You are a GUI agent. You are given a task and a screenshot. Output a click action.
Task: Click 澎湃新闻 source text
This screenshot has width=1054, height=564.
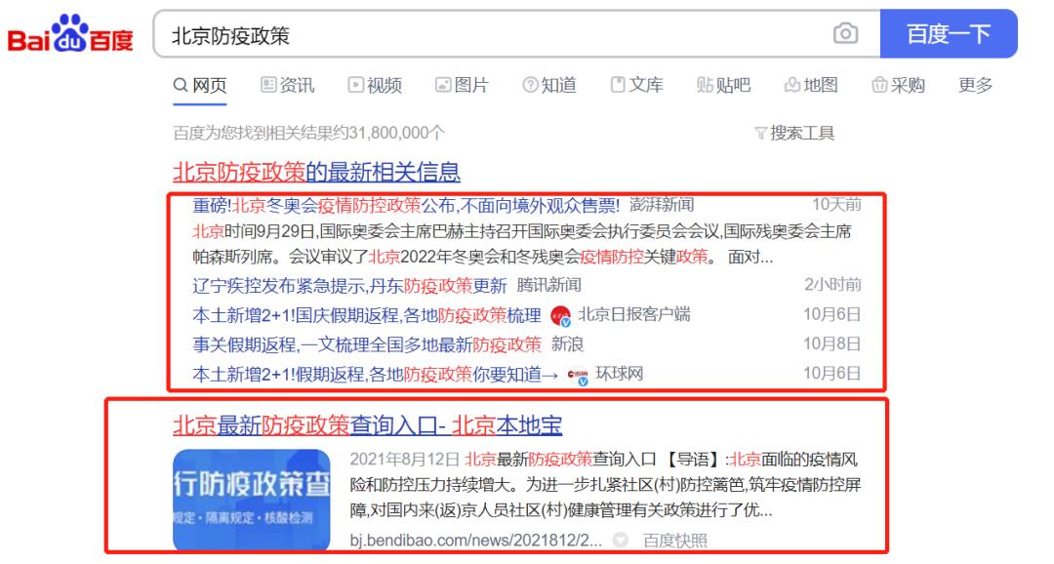[x=662, y=204]
